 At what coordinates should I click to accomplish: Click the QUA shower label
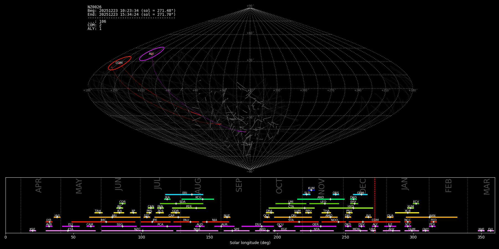coord(390,216)
